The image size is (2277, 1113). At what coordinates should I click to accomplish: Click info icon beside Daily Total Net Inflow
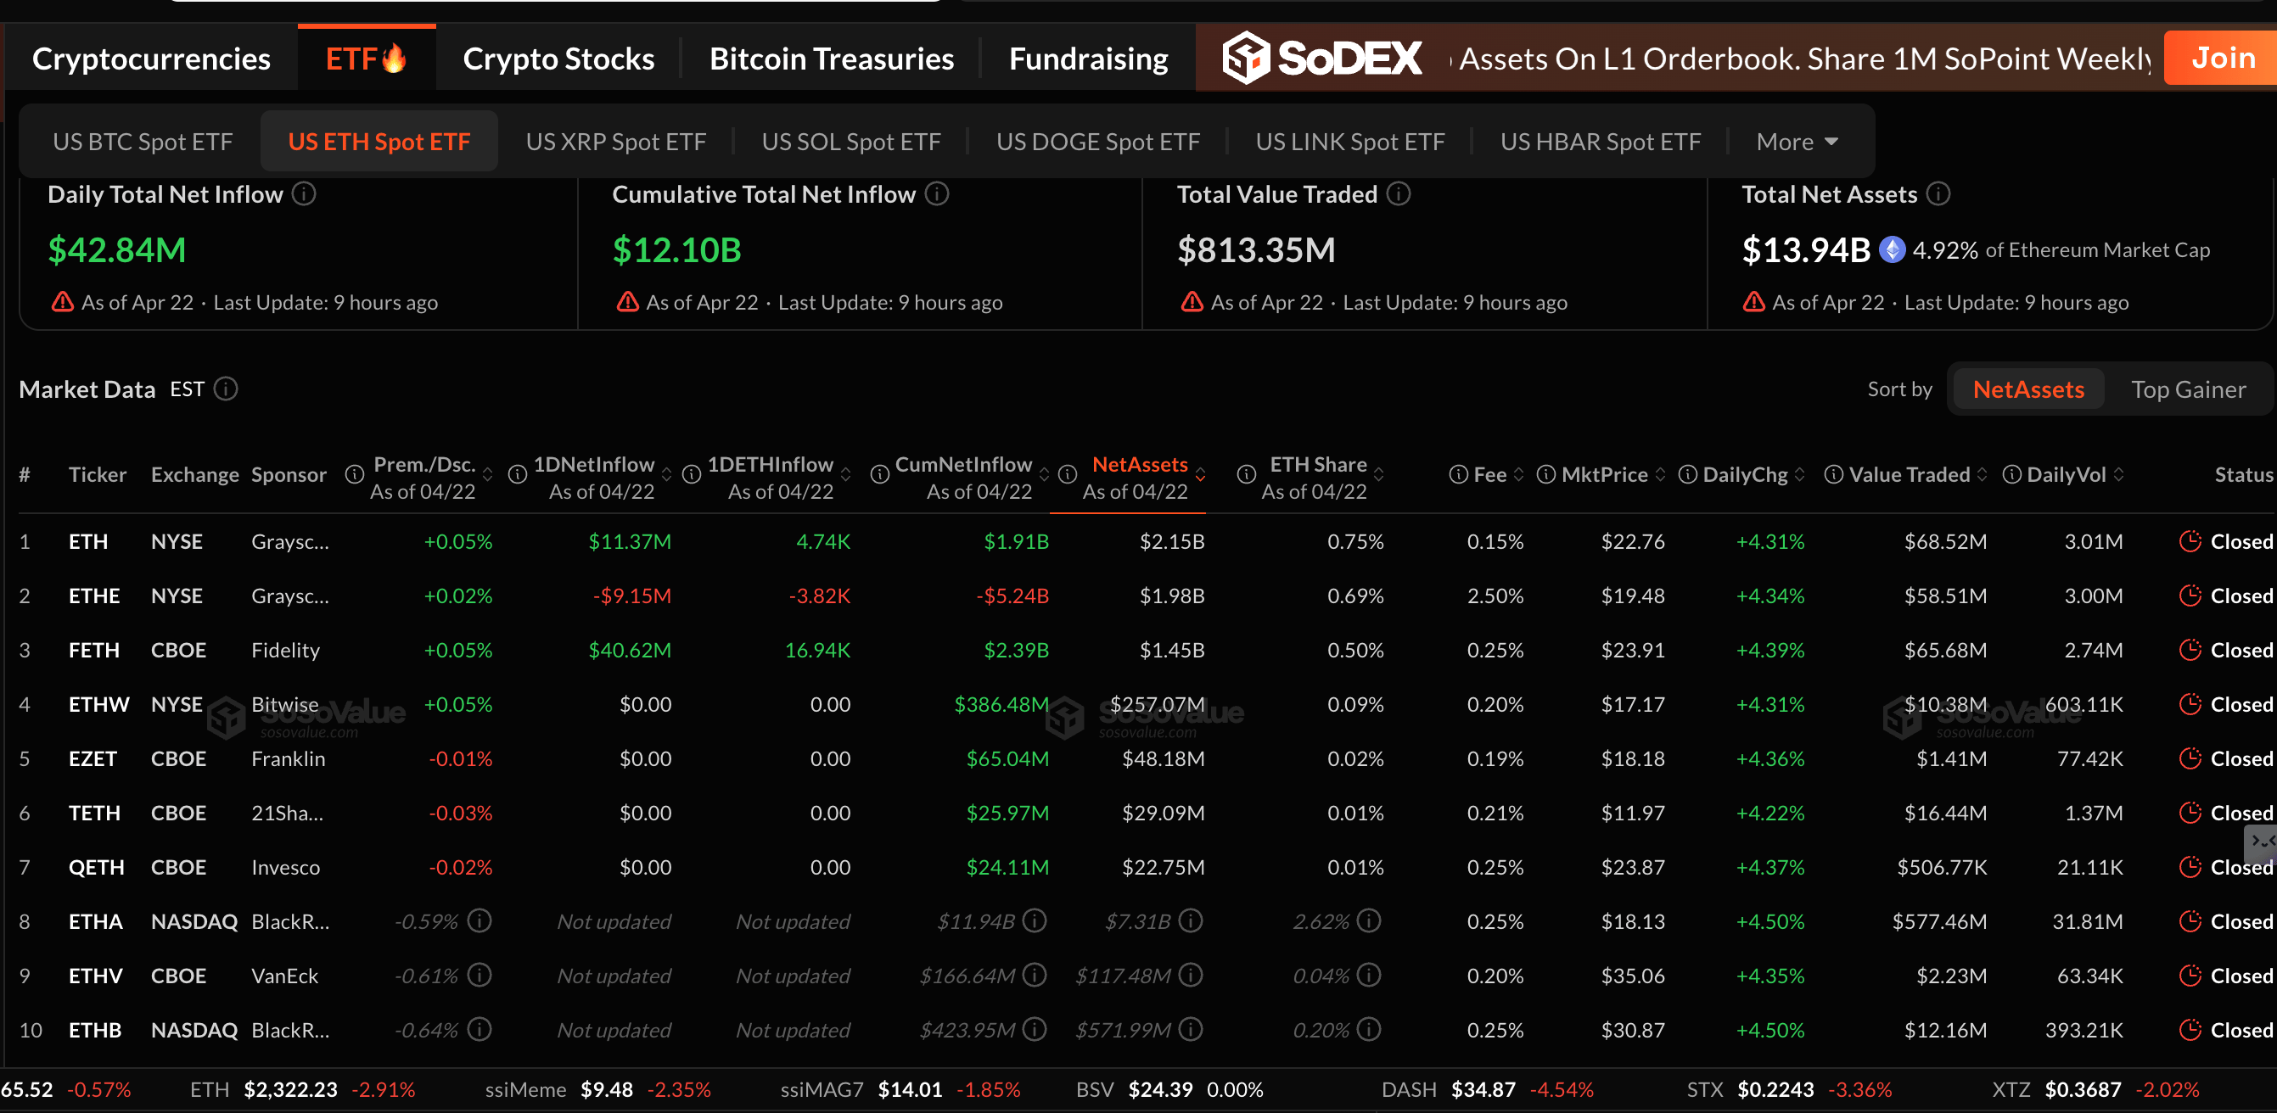[304, 193]
